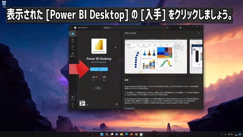Expand the screenshots section chevron
243x137 pixels.
click(199, 33)
